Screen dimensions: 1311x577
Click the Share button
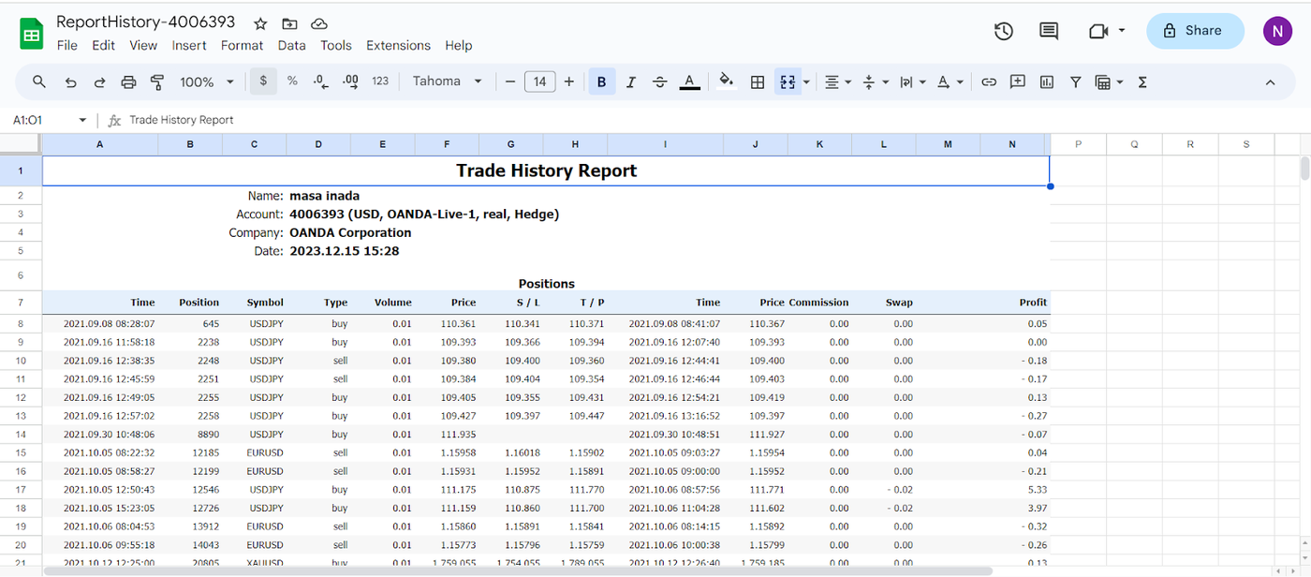1195,31
